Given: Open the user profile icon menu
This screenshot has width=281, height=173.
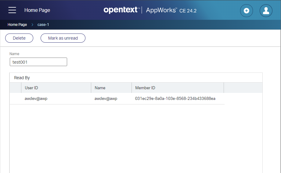Looking at the screenshot, I should click(266, 11).
